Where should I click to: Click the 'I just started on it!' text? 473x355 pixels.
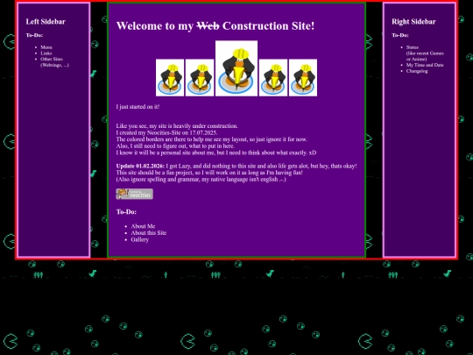click(x=138, y=107)
